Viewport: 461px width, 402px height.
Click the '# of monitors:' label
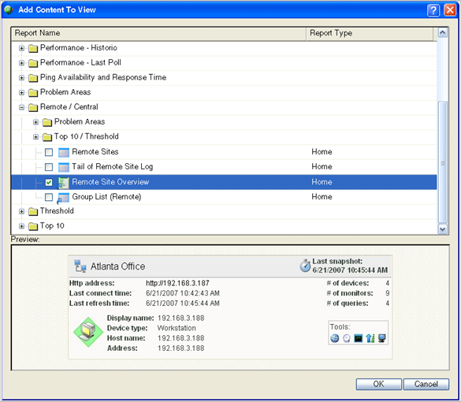[x=350, y=293]
